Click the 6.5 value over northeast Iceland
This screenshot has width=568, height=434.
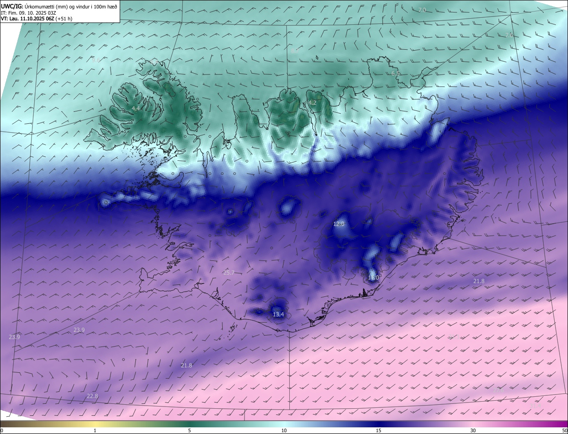click(x=395, y=73)
